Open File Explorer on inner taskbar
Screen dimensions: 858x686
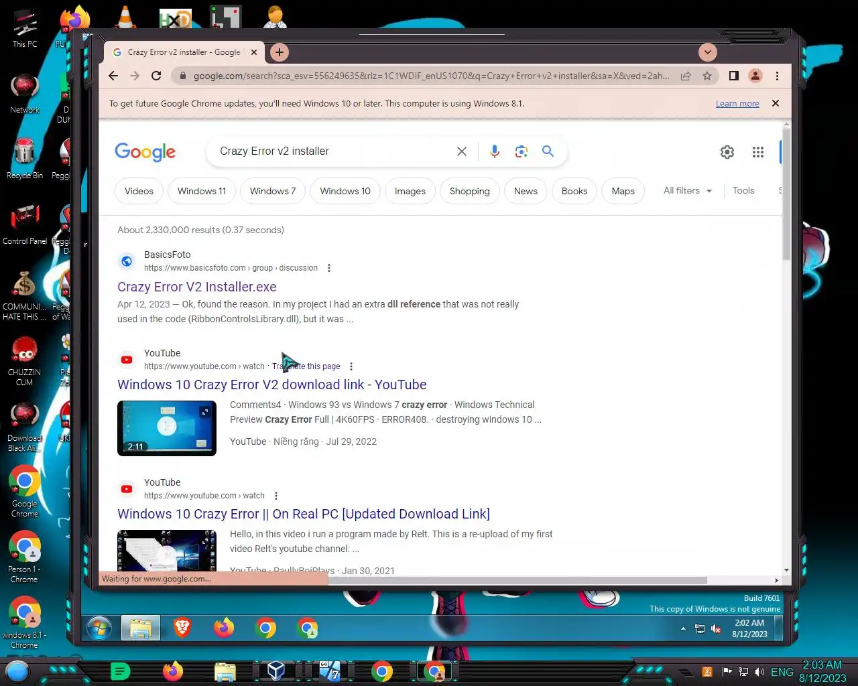[x=141, y=628]
